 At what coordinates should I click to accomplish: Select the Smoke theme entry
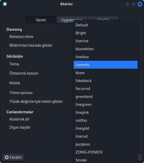click(x=105, y=160)
